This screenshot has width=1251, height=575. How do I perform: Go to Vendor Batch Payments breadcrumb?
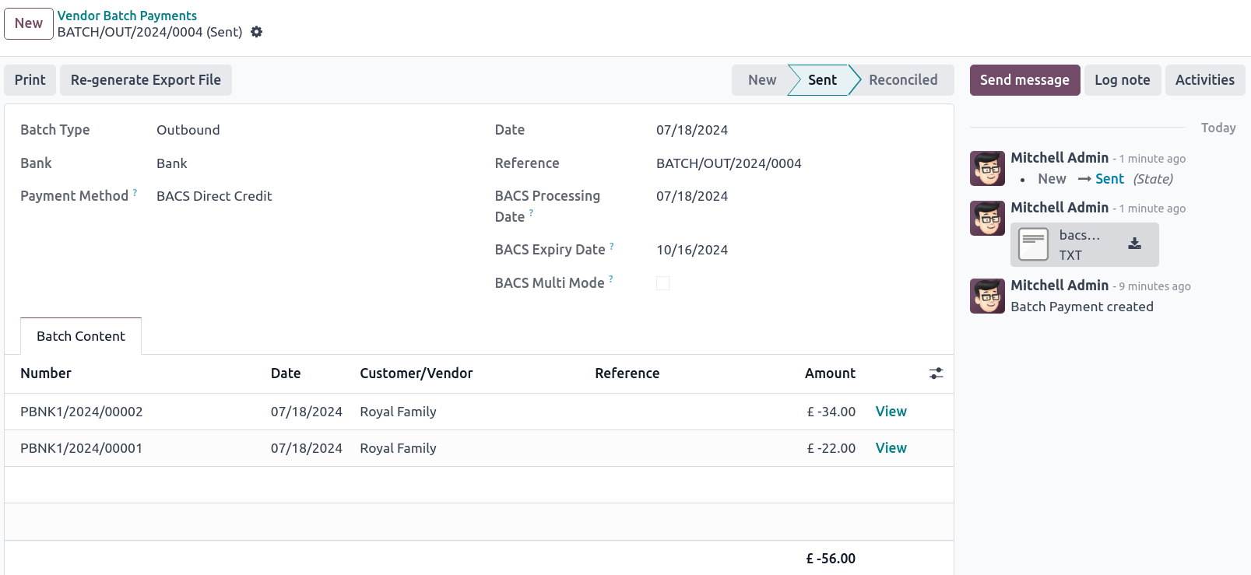point(127,16)
